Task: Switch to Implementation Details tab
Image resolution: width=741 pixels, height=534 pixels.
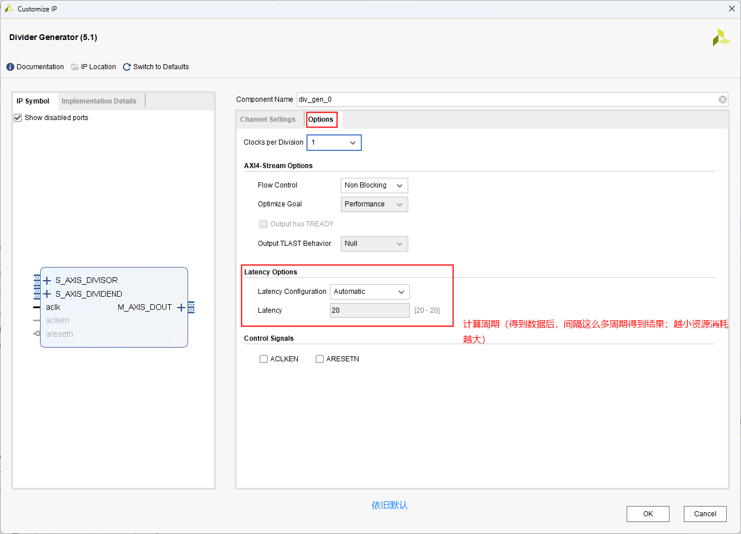Action: pyautogui.click(x=99, y=101)
